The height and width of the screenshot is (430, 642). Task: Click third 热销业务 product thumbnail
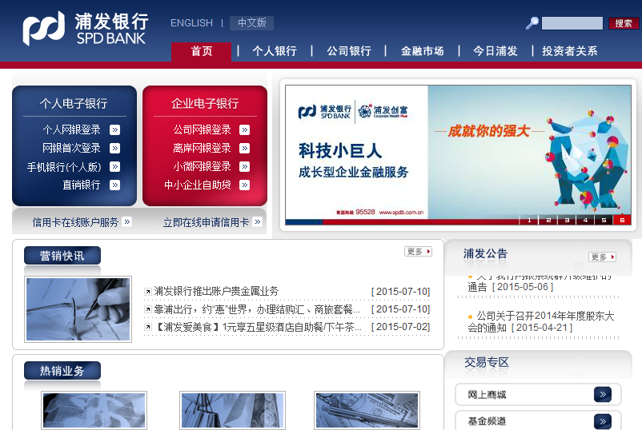367,410
